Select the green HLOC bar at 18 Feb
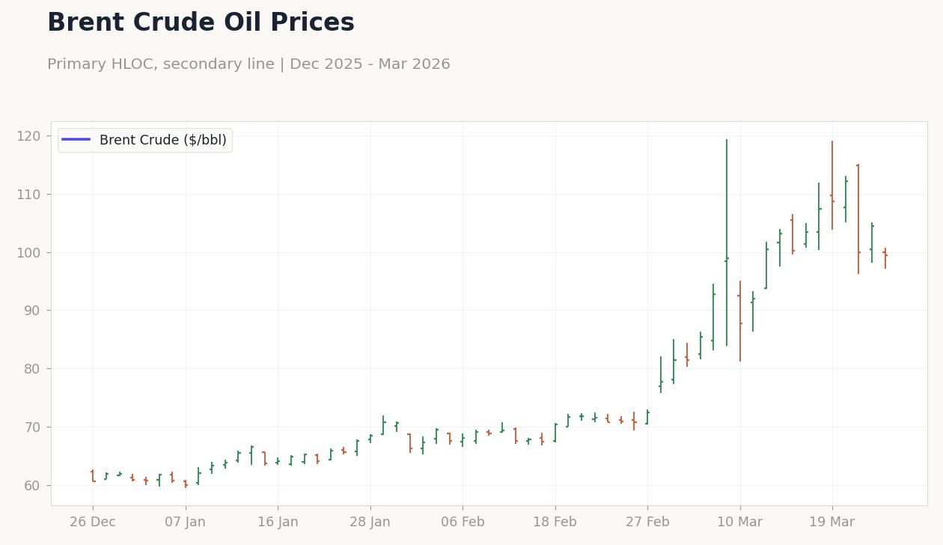943x545 pixels. tap(555, 433)
